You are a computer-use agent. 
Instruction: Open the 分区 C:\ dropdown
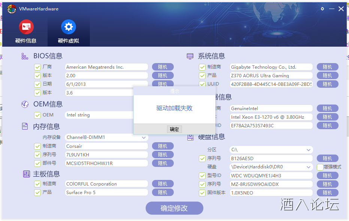click(271, 150)
